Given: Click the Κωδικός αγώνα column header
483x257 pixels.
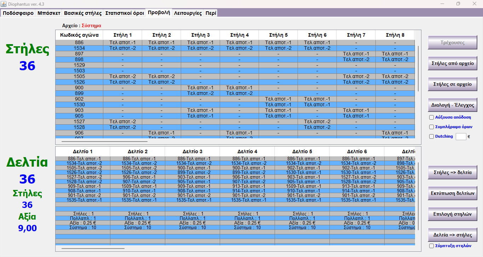Looking at the screenshot, I should [x=79, y=35].
